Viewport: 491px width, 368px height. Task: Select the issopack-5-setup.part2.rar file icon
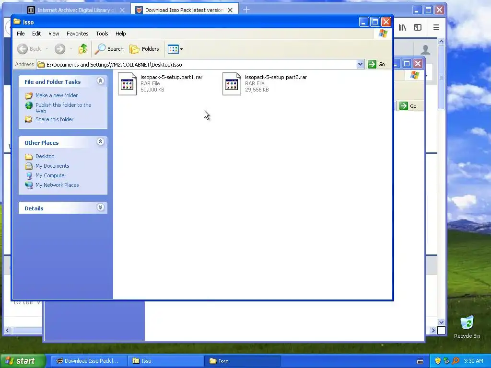click(232, 84)
